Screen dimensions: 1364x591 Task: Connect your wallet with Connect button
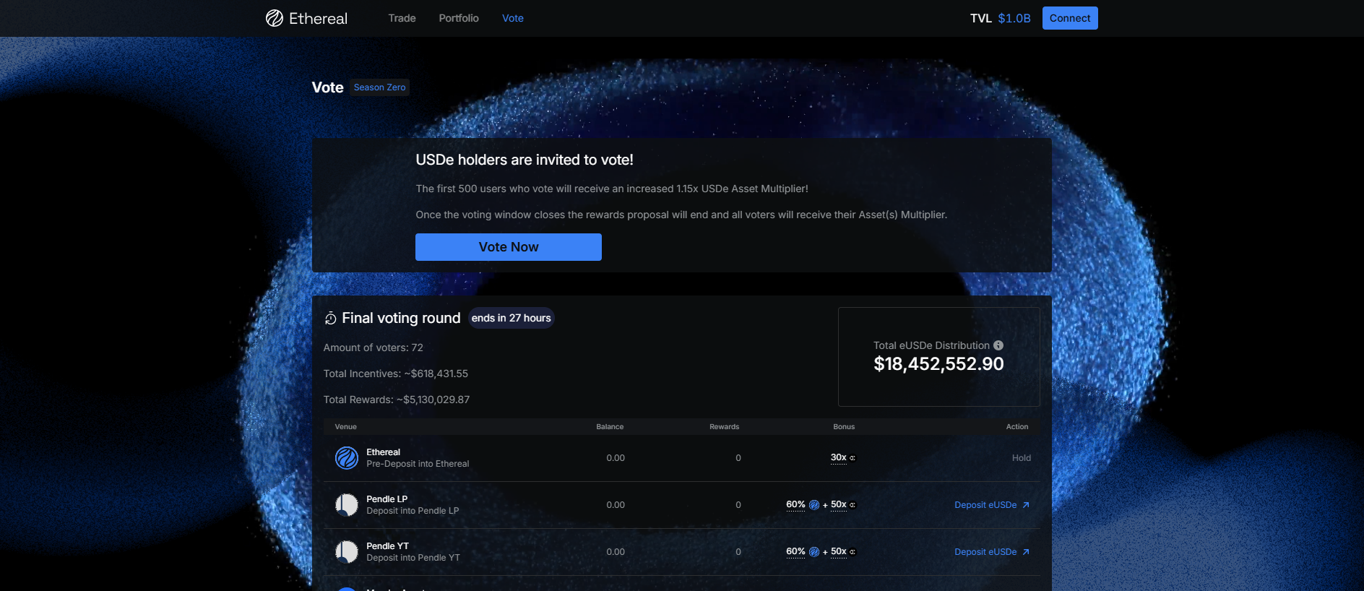pyautogui.click(x=1070, y=18)
